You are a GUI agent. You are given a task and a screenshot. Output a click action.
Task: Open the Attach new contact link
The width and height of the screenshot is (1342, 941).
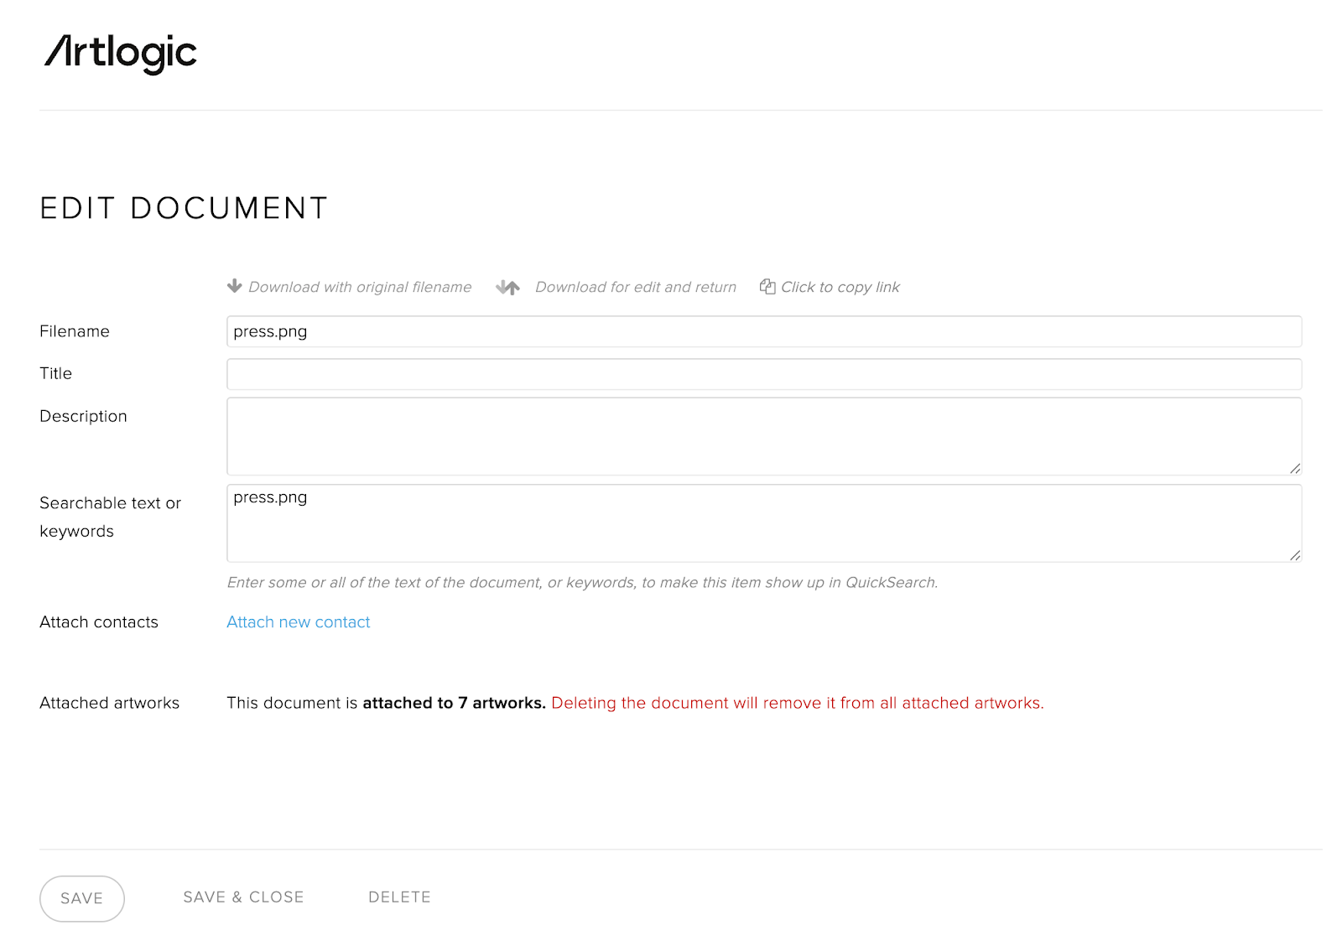tap(298, 622)
